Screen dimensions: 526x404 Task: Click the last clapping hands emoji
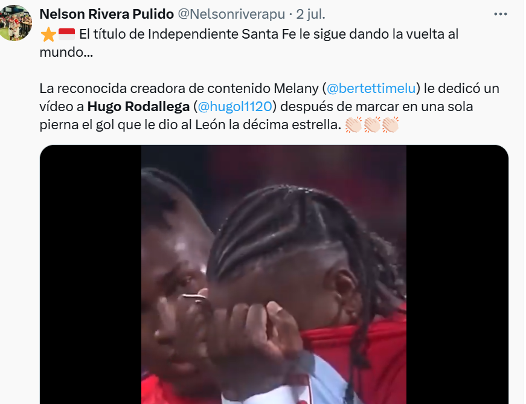(x=390, y=125)
